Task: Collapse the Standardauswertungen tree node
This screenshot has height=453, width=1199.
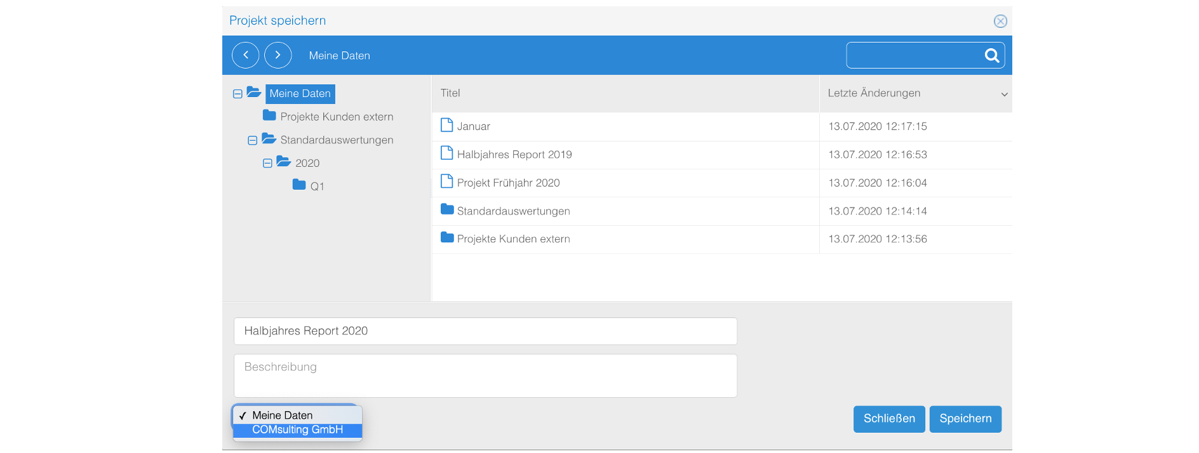Action: point(253,140)
